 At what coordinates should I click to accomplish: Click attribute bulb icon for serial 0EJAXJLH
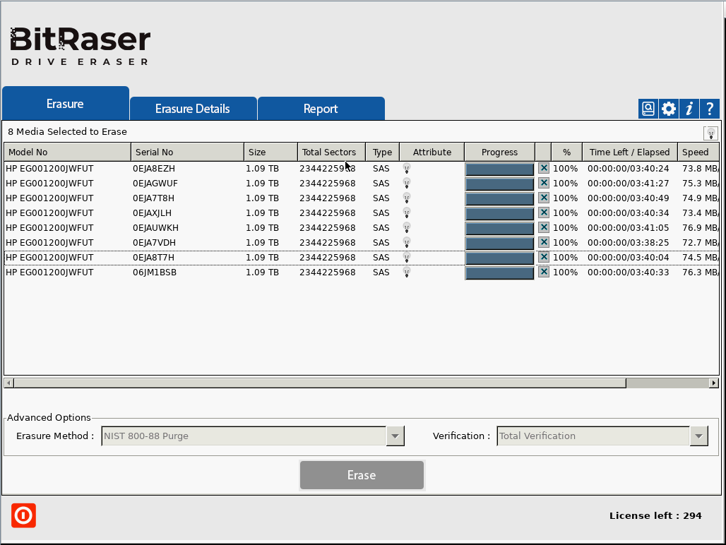tap(407, 212)
